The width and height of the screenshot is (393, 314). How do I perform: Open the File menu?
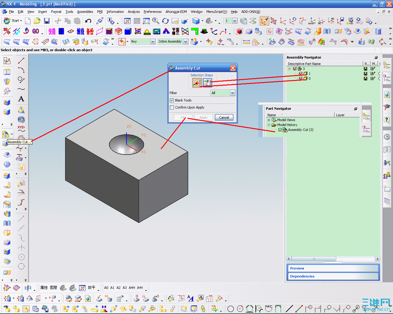[11, 12]
